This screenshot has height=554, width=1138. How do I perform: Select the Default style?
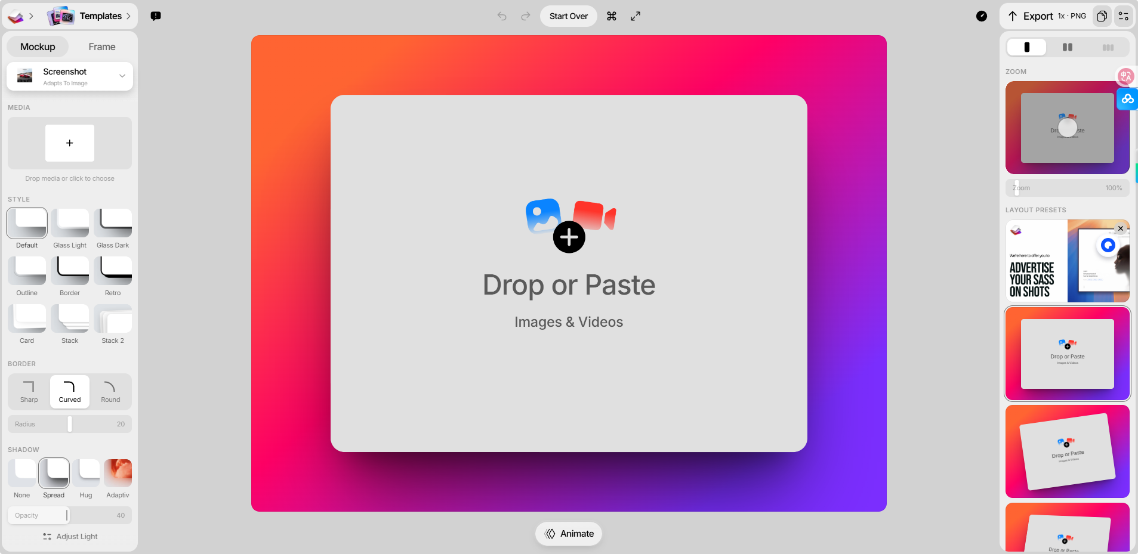tap(27, 229)
